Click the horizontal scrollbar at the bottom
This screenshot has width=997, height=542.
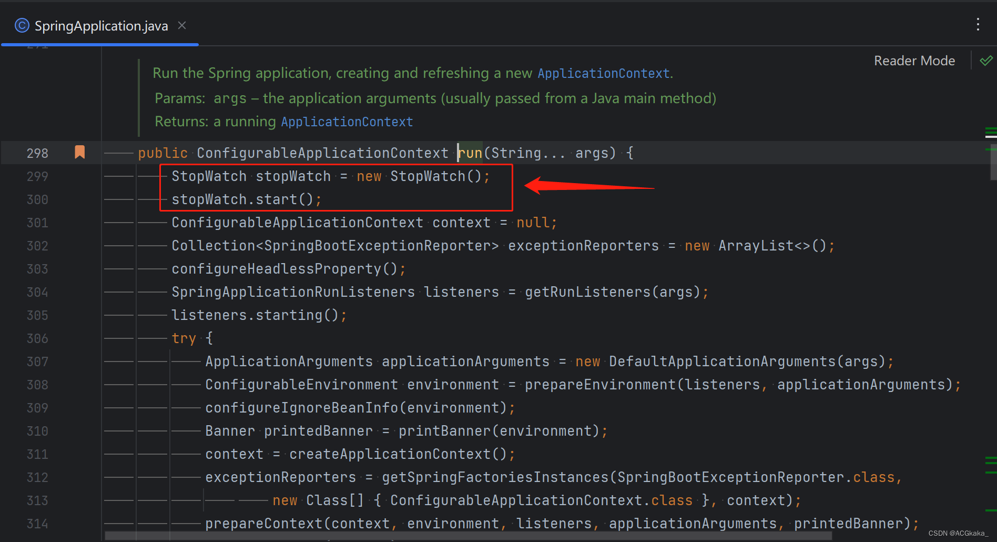[x=468, y=536]
